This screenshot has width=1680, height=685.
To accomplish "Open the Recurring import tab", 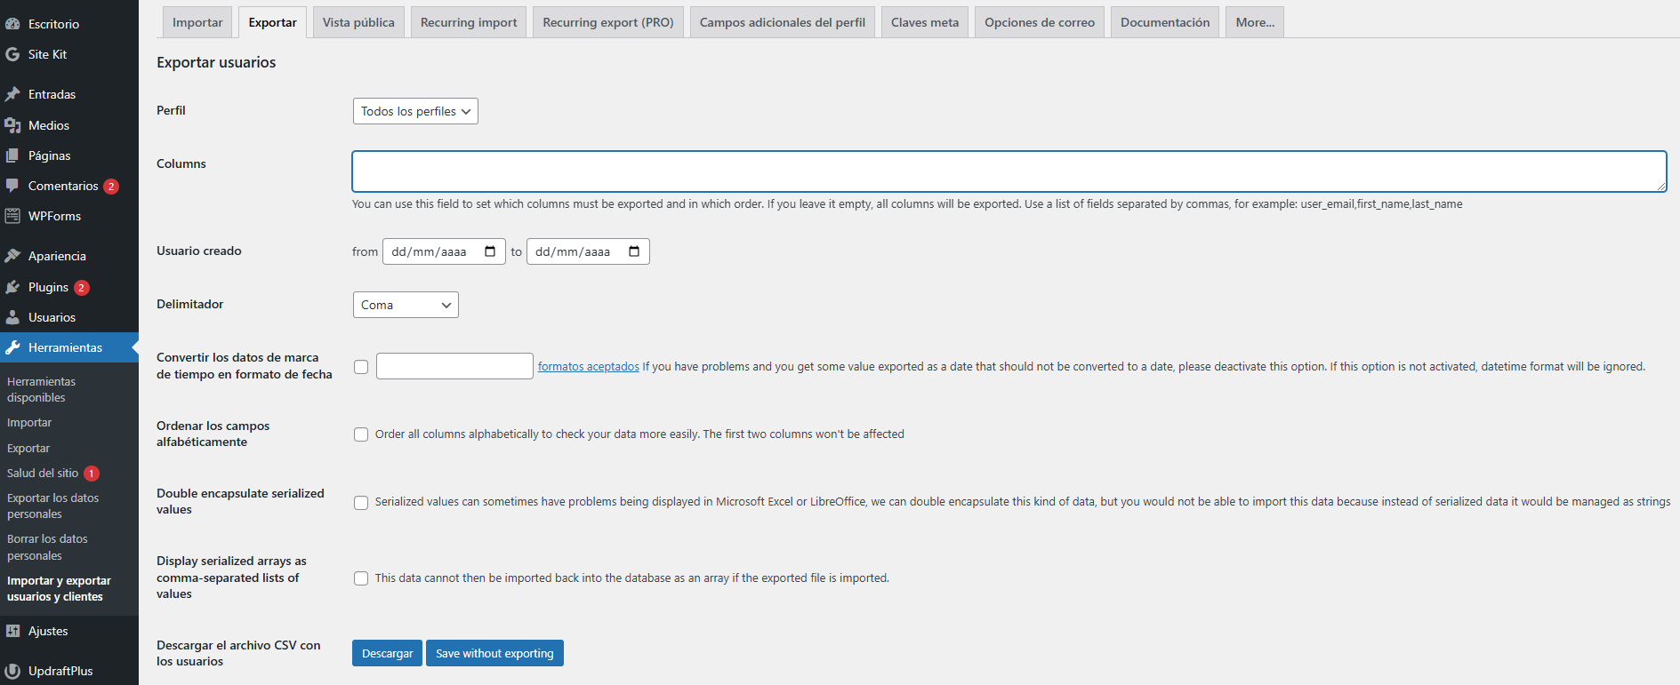I will point(469,22).
